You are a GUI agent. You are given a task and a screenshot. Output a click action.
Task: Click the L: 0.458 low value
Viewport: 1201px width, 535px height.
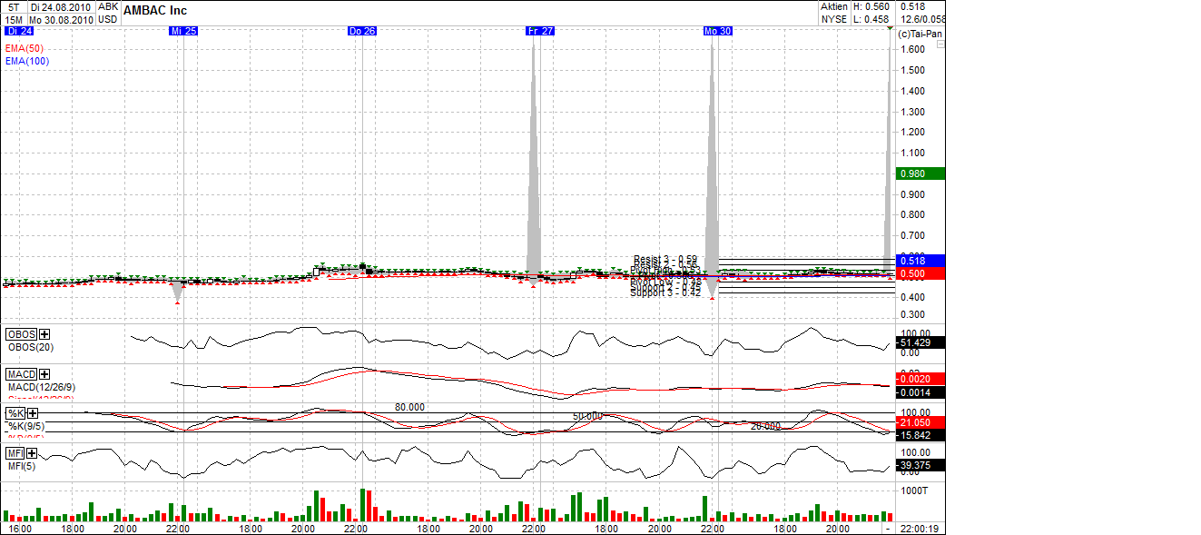(x=873, y=19)
